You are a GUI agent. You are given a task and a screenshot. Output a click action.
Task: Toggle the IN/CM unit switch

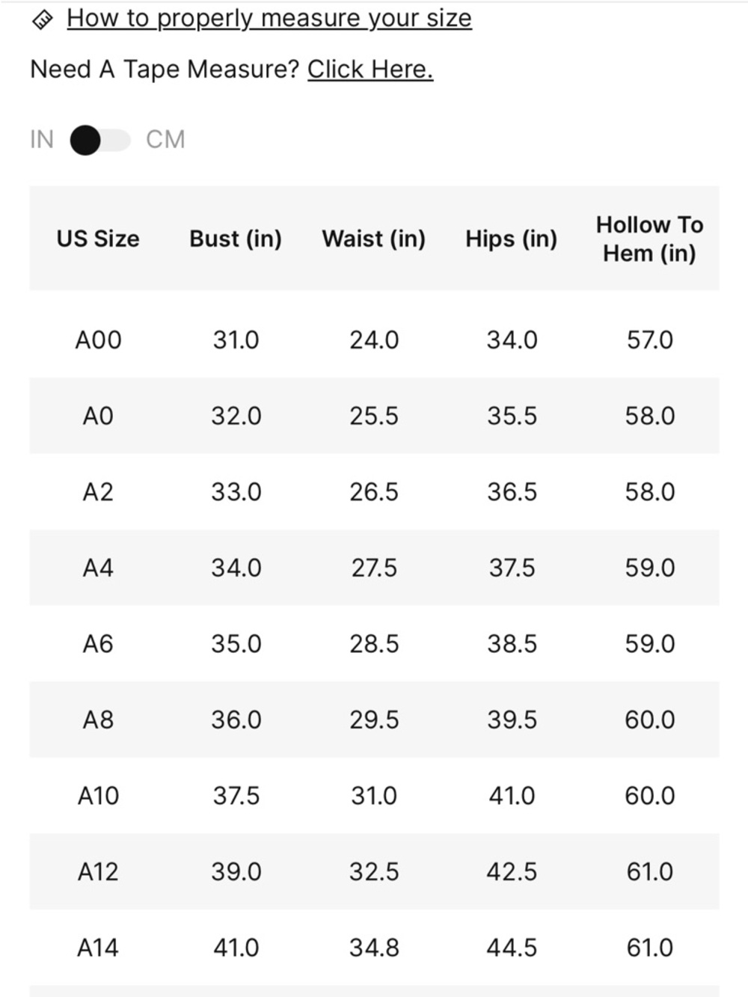click(x=100, y=140)
